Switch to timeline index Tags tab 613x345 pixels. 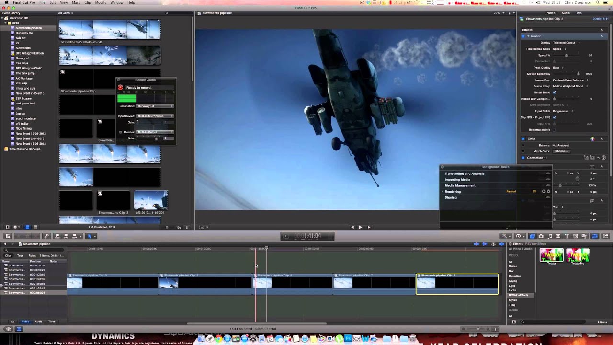(x=21, y=255)
